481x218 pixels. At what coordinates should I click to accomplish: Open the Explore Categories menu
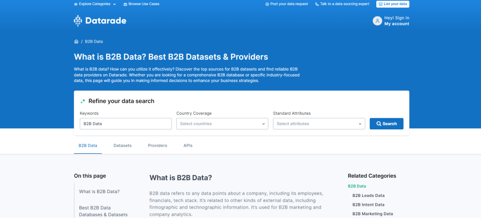click(95, 4)
